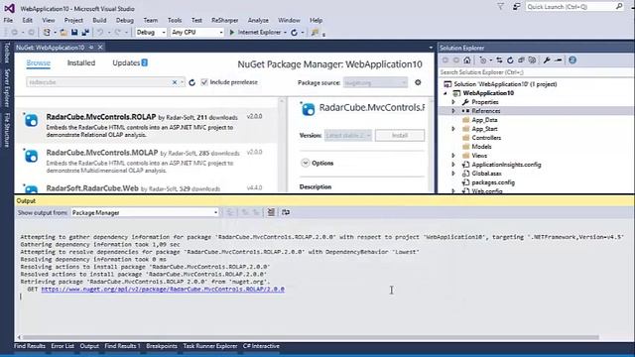This screenshot has height=357, width=635.
Task: Switch to the Browse tab
Action: tap(39, 62)
